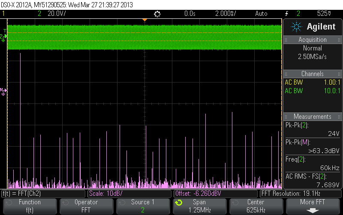Select the math waveform M ground marker
Viewport: 343px width, 215px height.
point(3,91)
